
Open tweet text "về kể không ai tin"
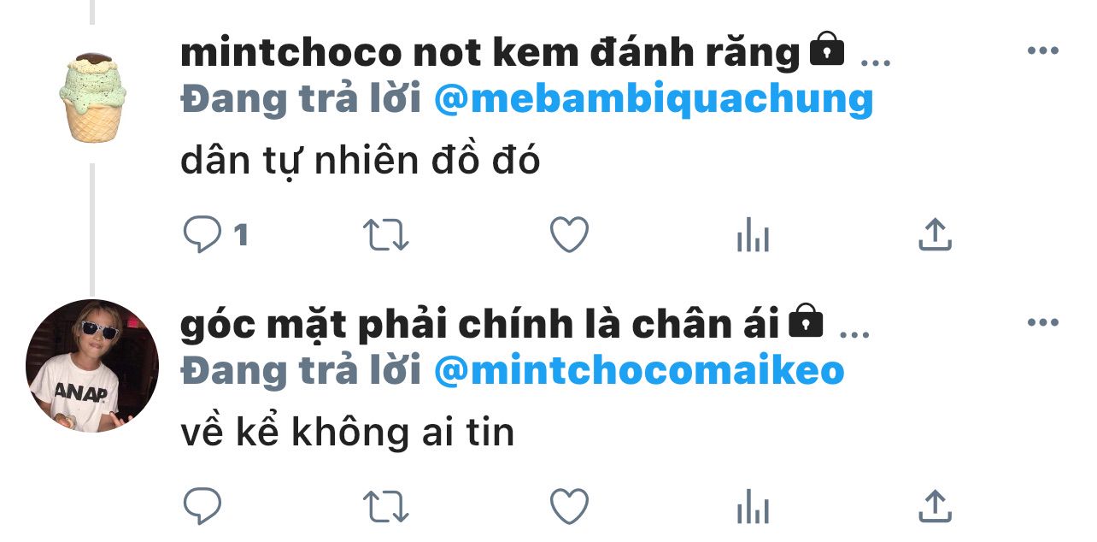[x=348, y=433]
